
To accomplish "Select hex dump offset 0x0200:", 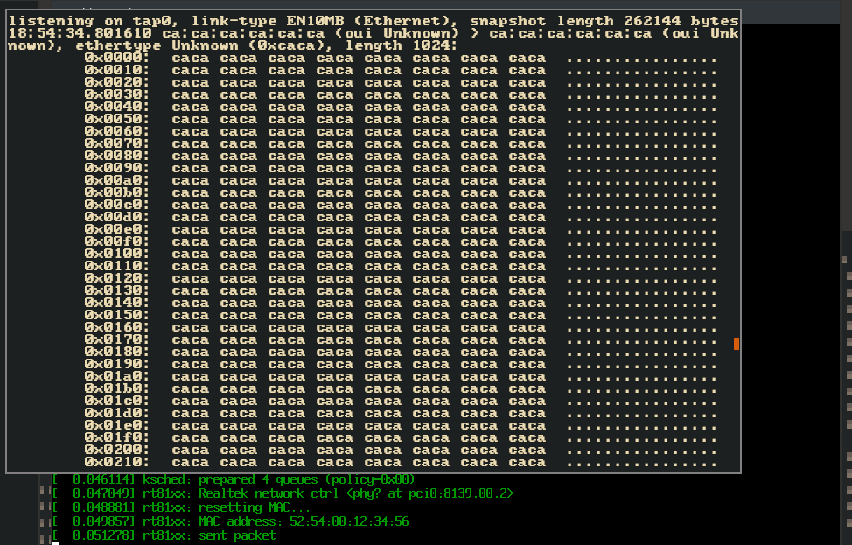I will click(117, 451).
